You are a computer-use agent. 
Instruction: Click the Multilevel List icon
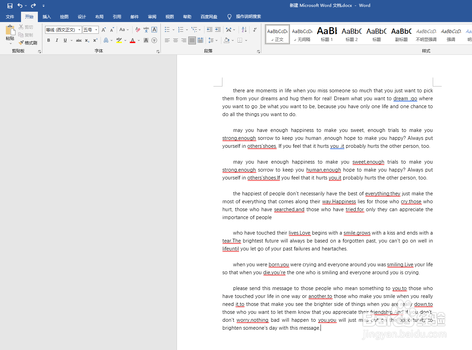point(194,30)
